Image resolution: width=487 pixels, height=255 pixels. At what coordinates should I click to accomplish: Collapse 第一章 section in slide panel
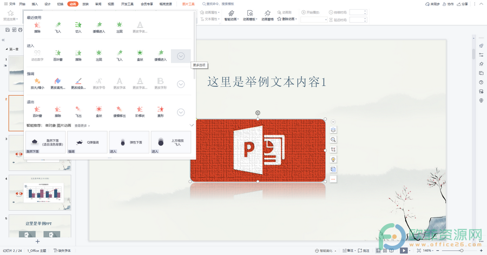pyautogui.click(x=6, y=49)
